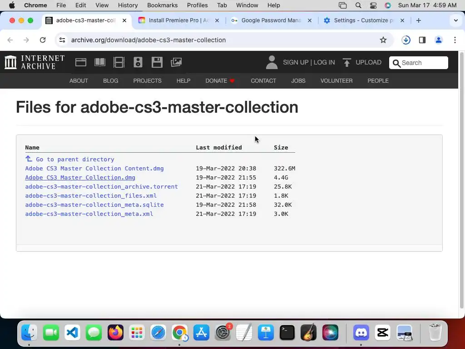Open System Settings from the Dock
465x349 pixels.
pyautogui.click(x=223, y=333)
